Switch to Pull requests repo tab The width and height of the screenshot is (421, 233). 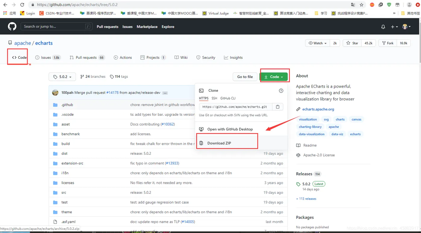(x=87, y=58)
